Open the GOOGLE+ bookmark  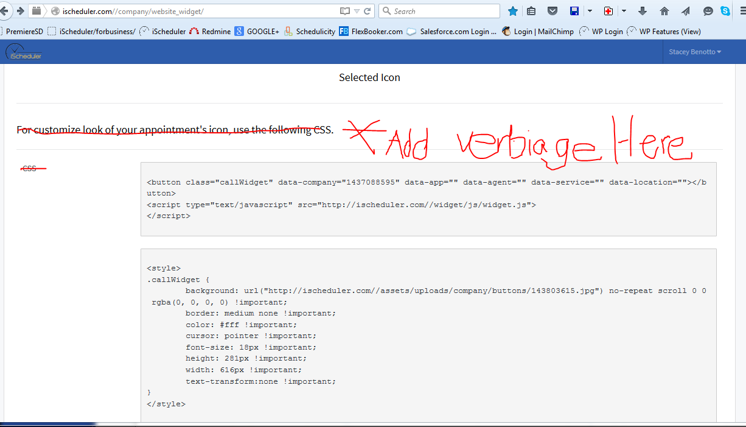(x=257, y=32)
